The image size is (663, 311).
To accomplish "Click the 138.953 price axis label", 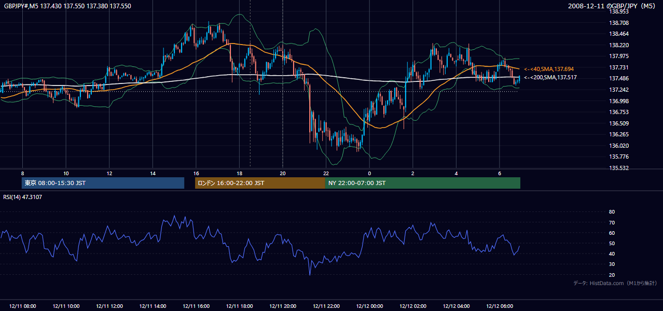I will (x=619, y=11).
